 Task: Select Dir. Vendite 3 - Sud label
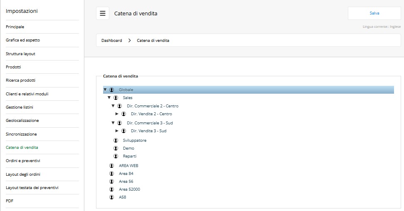pyautogui.click(x=149, y=131)
